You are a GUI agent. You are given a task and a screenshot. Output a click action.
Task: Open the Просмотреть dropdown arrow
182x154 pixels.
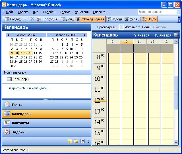click(x=122, y=27)
